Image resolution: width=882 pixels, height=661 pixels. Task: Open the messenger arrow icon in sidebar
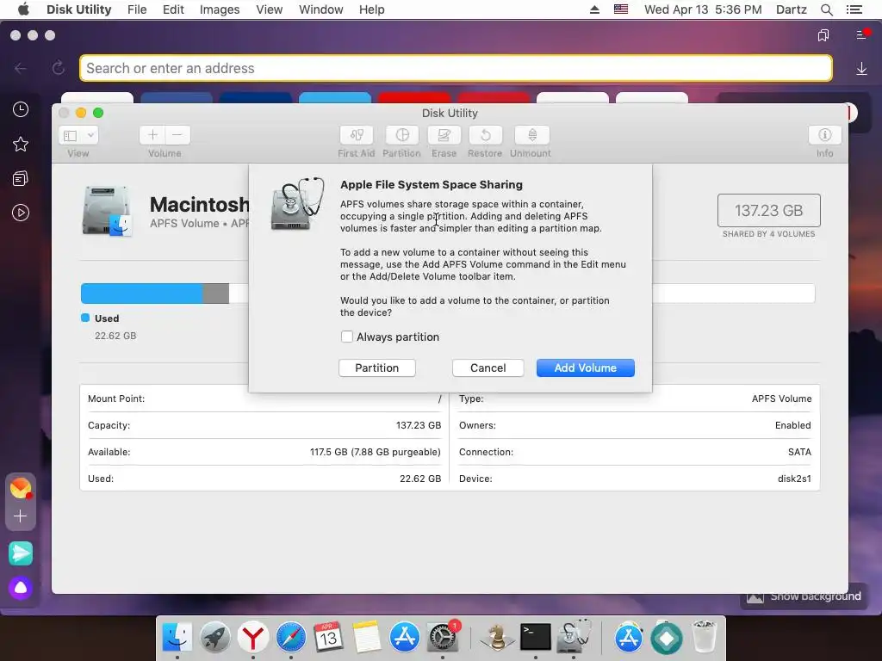21,553
